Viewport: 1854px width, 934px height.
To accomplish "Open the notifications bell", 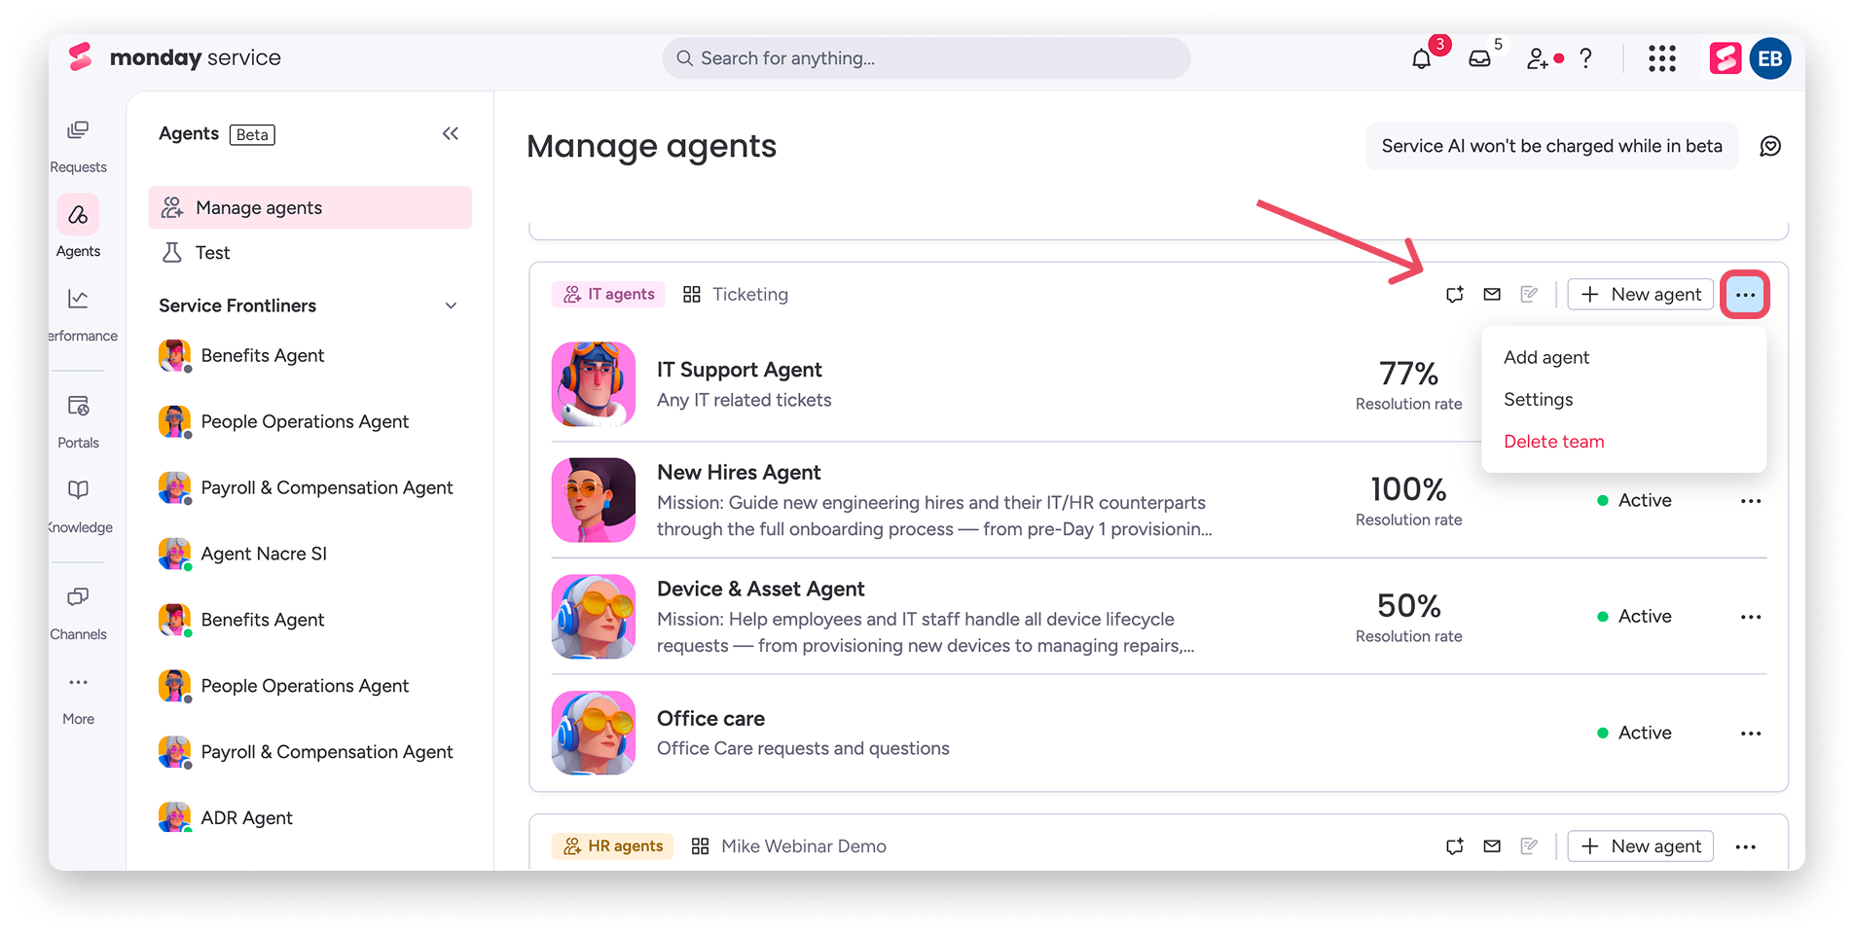I will click(1421, 59).
